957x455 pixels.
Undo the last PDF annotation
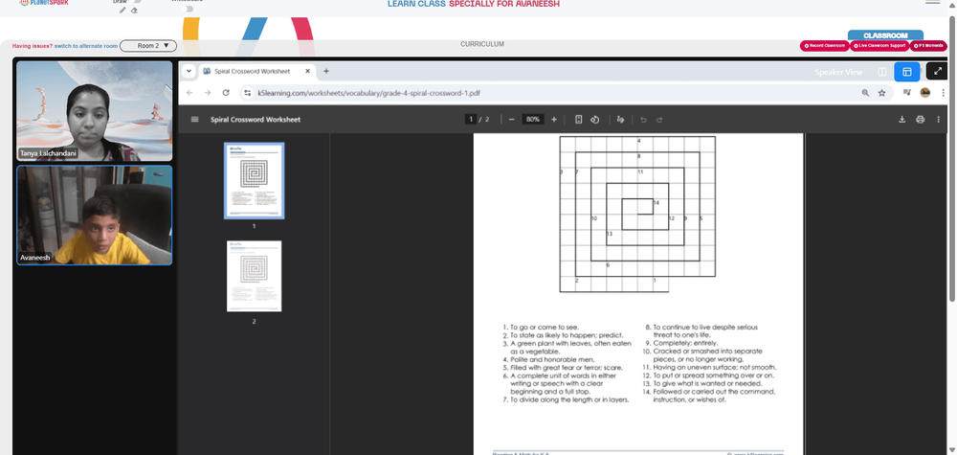(x=643, y=120)
